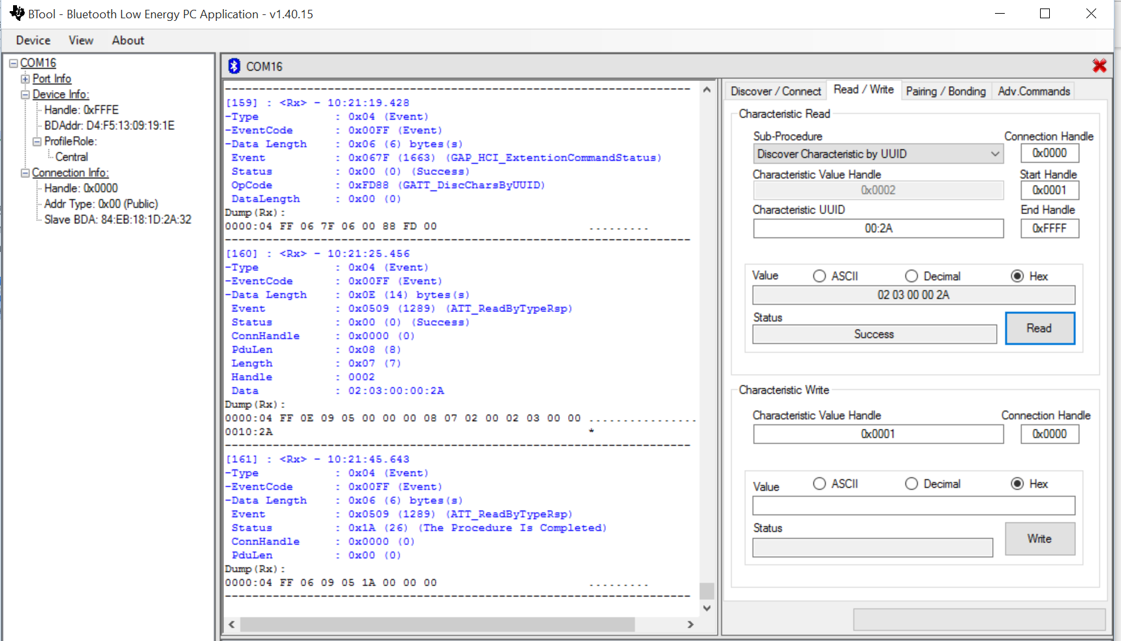Switch to the Pairing / Bonding tab
1121x641 pixels.
click(946, 91)
